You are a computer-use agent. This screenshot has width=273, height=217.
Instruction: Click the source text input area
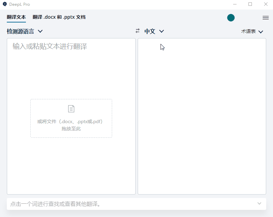[x=71, y=116]
